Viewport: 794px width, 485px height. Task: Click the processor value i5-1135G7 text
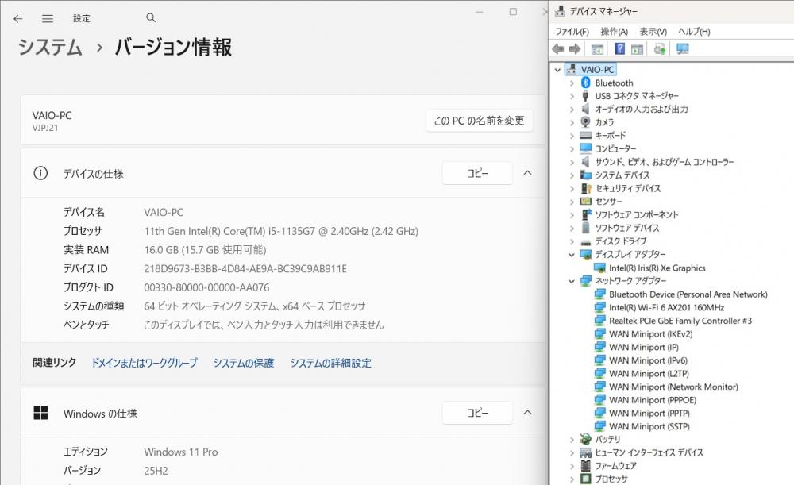coord(281,231)
